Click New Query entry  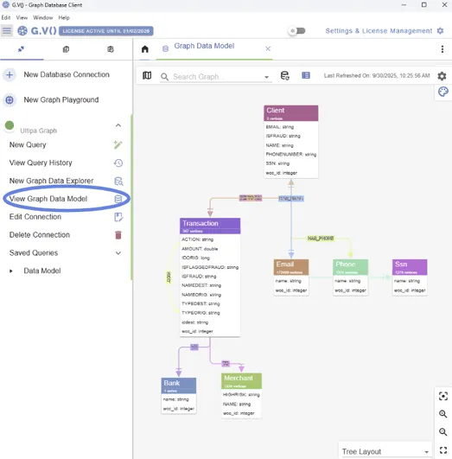(x=28, y=145)
